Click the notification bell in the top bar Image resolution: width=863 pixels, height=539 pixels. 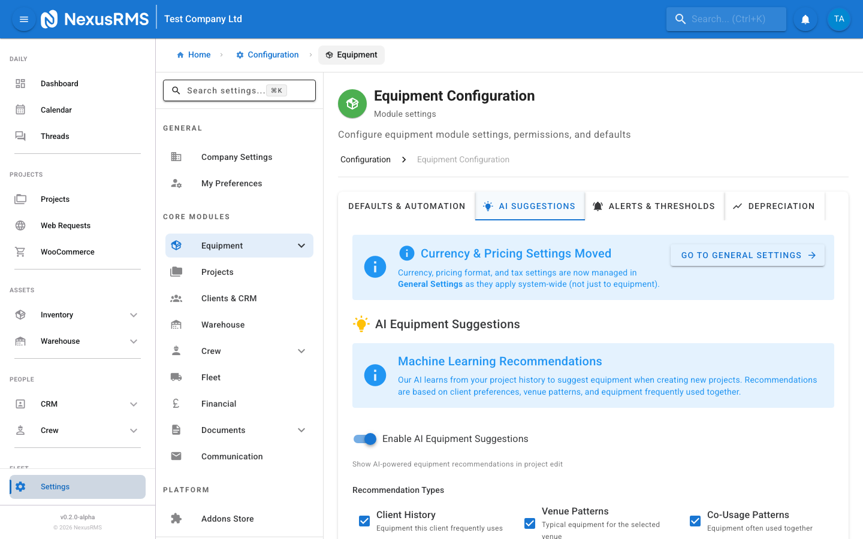[x=805, y=19]
